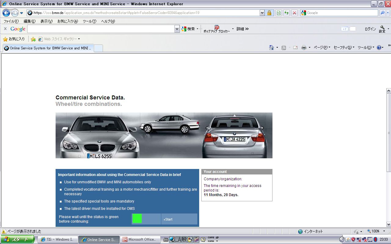Click the compatibility view icon
Screen dimensions: 391x244
pos(279,13)
